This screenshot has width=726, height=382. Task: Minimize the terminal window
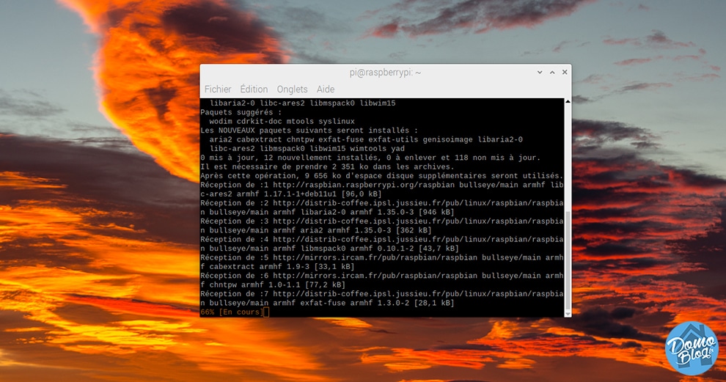pyautogui.click(x=540, y=73)
